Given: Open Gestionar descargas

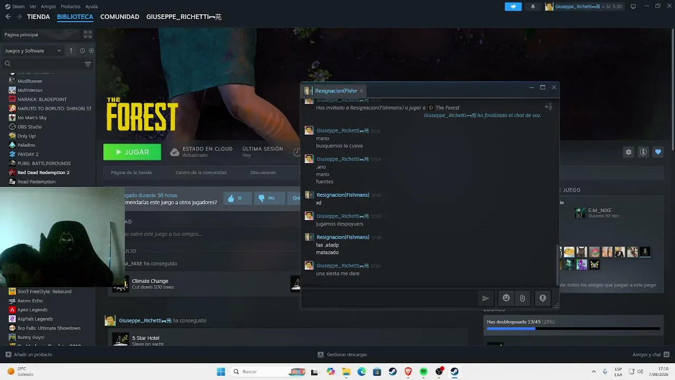Looking at the screenshot, I should pos(342,355).
